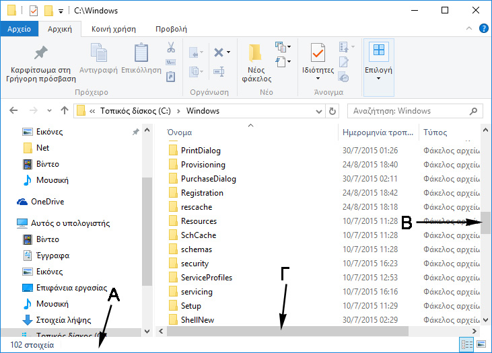Screen dimensions: 492x353
Task: Click the Move to icon
Action: (194, 52)
